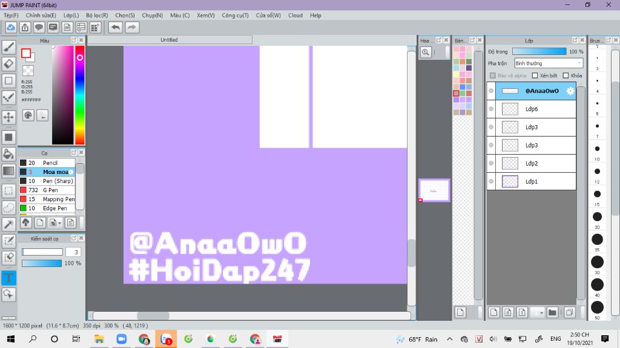Float the Lớp panel with popout button

click(x=575, y=40)
